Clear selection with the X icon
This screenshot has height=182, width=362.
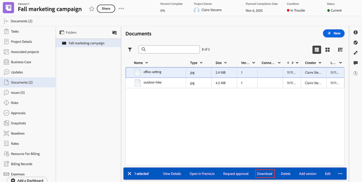pyautogui.click(x=129, y=174)
